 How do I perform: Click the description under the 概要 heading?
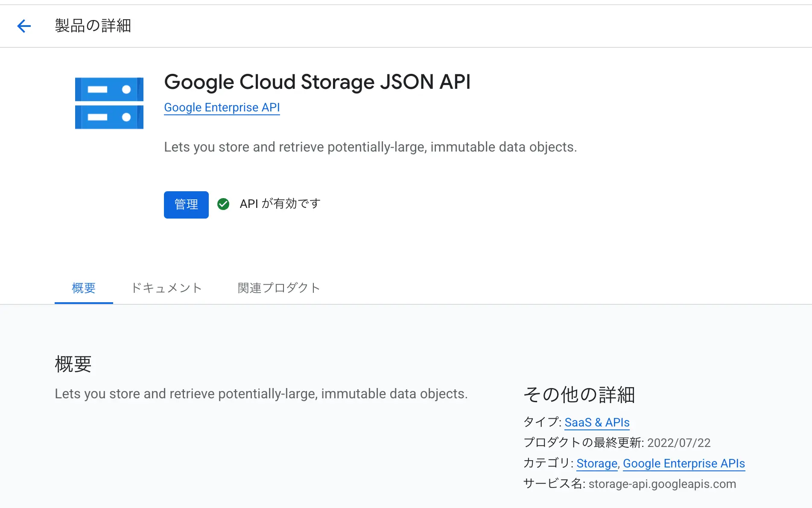click(x=261, y=394)
